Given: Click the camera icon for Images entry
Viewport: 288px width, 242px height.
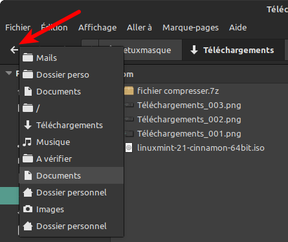Looking at the screenshot, I should 28,209.
